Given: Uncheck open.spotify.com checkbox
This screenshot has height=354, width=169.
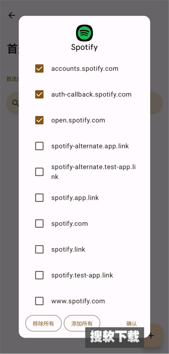Looking at the screenshot, I should (x=39, y=120).
